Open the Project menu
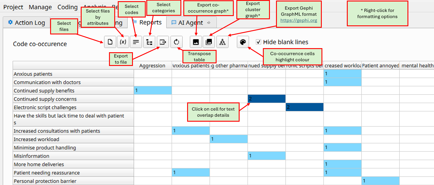434x185 pixels. (13, 7)
